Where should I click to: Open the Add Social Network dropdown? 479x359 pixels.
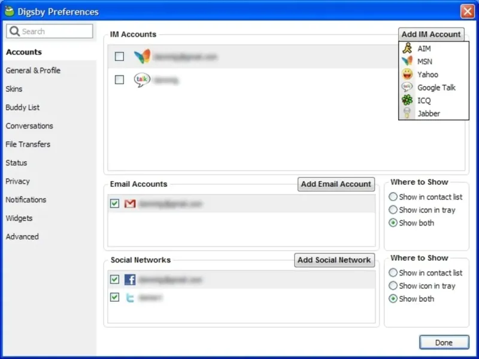click(x=334, y=260)
